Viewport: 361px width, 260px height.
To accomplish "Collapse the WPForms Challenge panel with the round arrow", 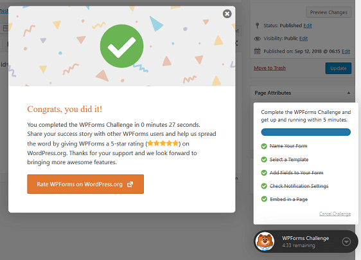I will point(346,241).
